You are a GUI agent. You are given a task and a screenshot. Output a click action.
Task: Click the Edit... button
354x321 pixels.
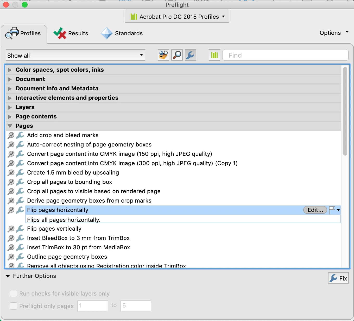click(315, 210)
